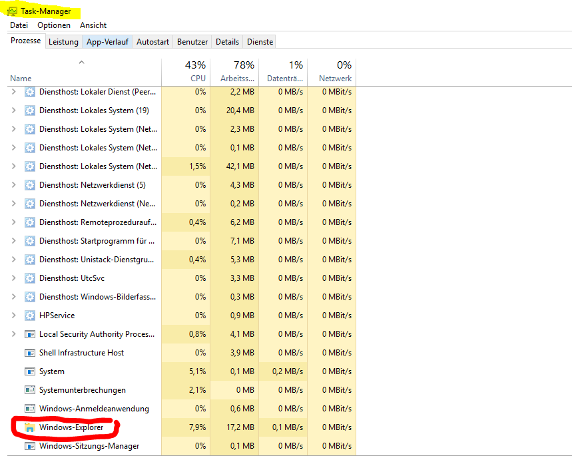The width and height of the screenshot is (572, 456).
Task: Select the Windows-Sitzungs-Manager process name
Action: click(x=89, y=446)
